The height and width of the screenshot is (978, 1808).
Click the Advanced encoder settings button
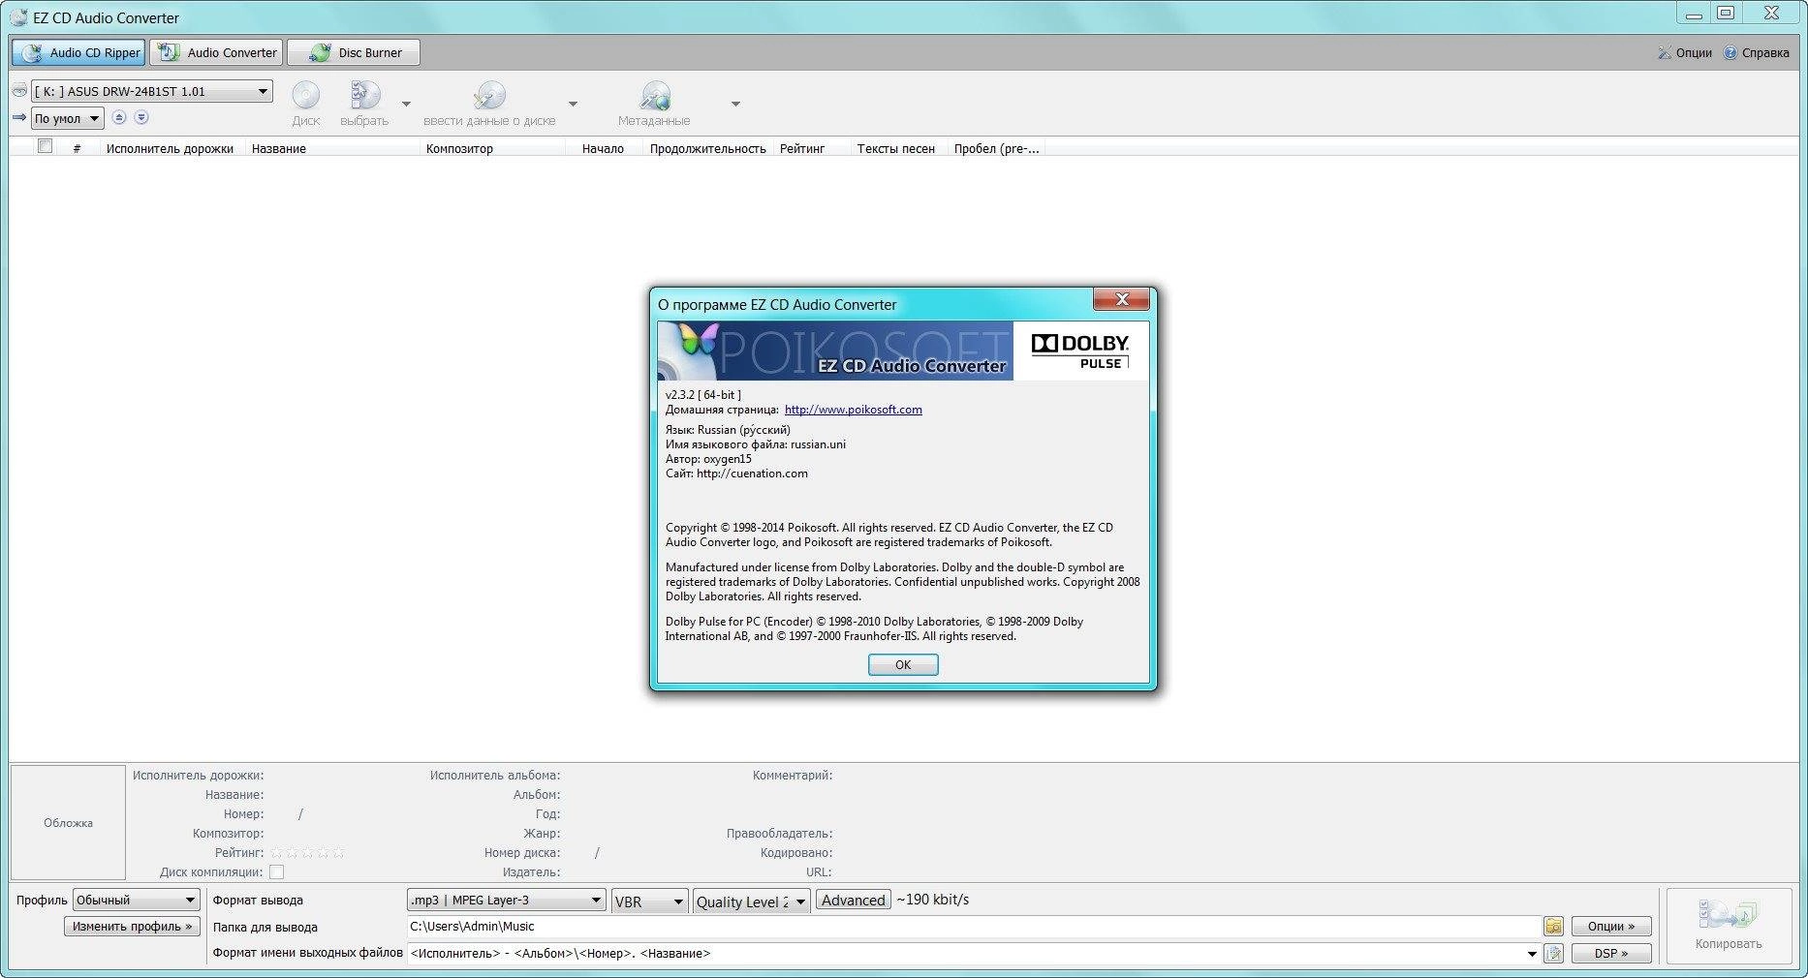click(853, 900)
